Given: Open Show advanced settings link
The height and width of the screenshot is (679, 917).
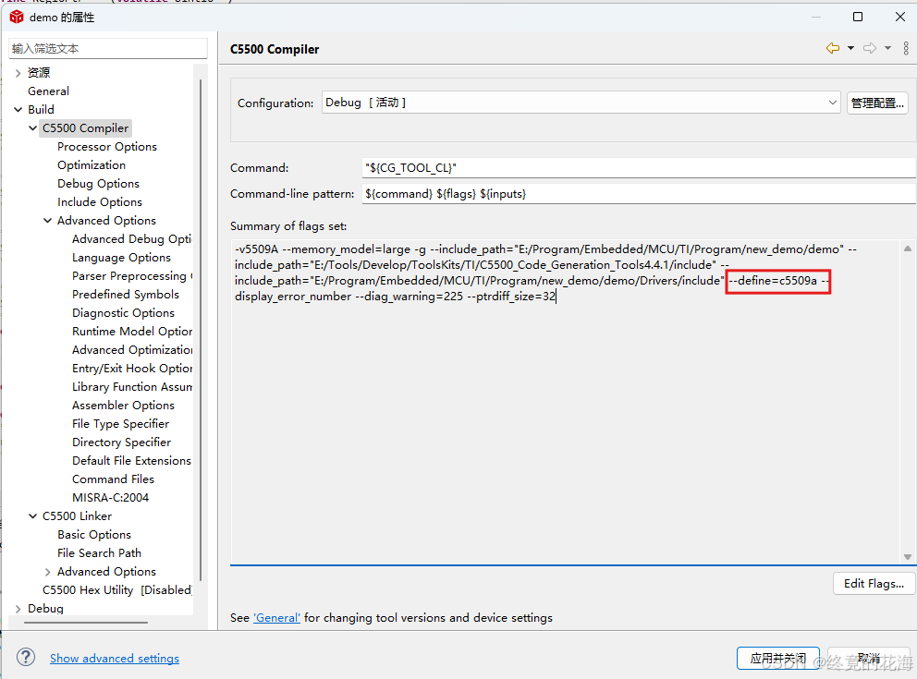Looking at the screenshot, I should (115, 659).
